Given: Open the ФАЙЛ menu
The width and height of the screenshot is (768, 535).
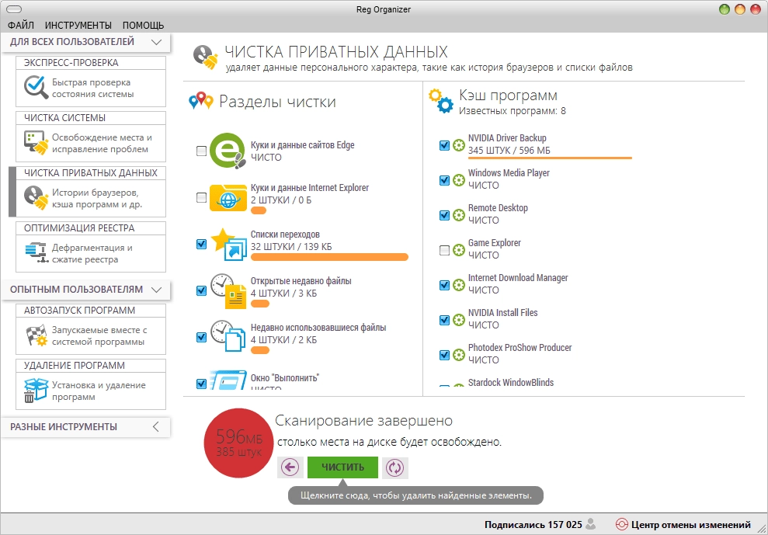Looking at the screenshot, I should click(21, 25).
